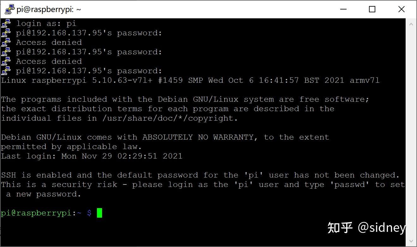Click the 'pi@raspberrypi: ~' title bar text
Image resolution: width=417 pixels, height=247 pixels.
(x=49, y=9)
